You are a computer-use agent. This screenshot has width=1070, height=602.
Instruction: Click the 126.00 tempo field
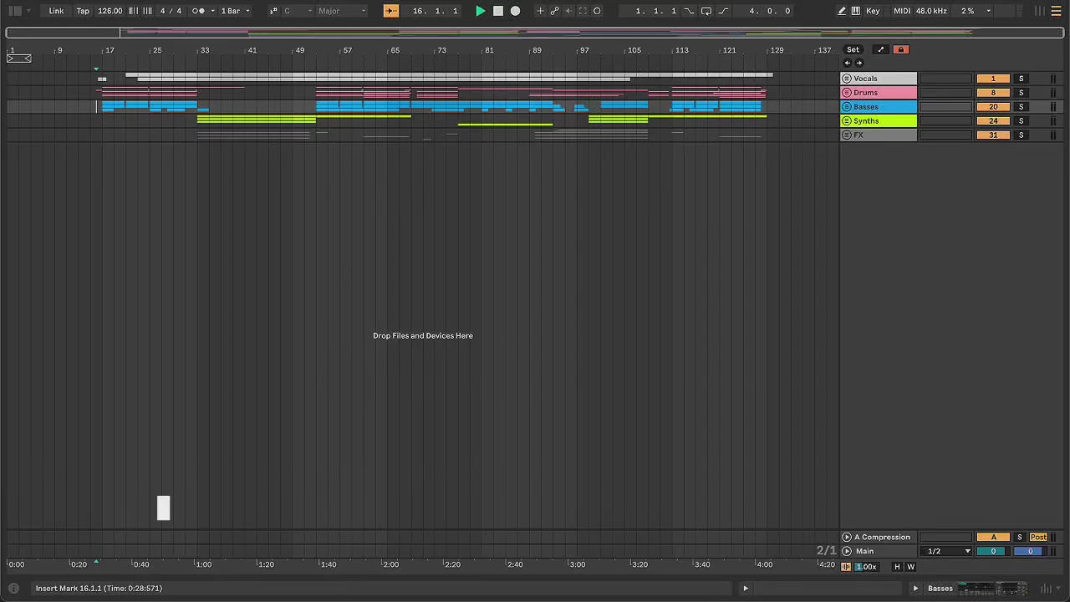pyautogui.click(x=110, y=11)
